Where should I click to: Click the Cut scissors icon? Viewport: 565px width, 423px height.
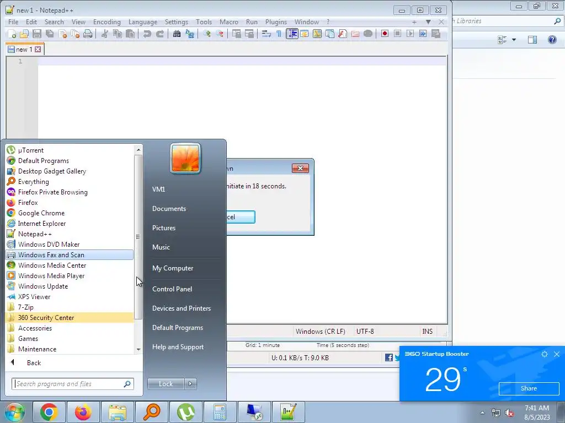coord(105,34)
